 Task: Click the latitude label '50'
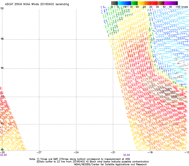2,8
